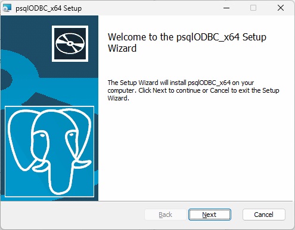
Task: Click empty white area below the description
Action: pos(195,150)
